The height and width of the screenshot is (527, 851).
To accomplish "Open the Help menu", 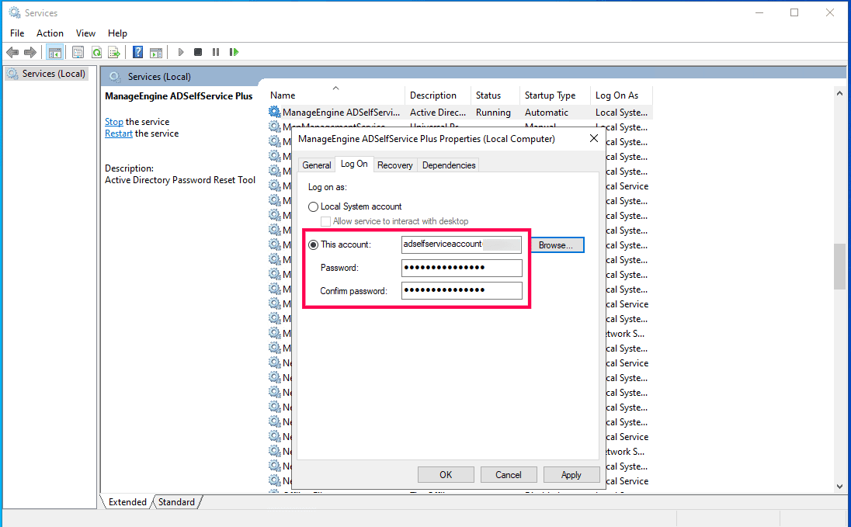I will tap(117, 33).
